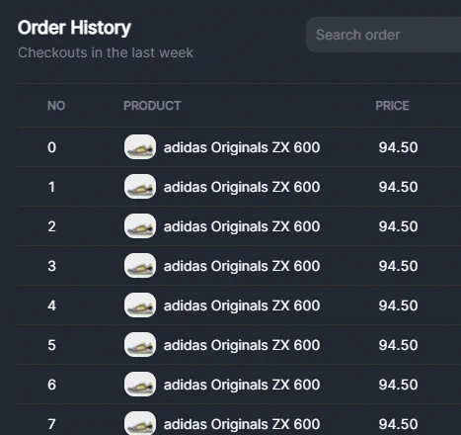The height and width of the screenshot is (435, 461).
Task: Select adidas Originals ZX 600 in row 2
Action: pos(242,226)
